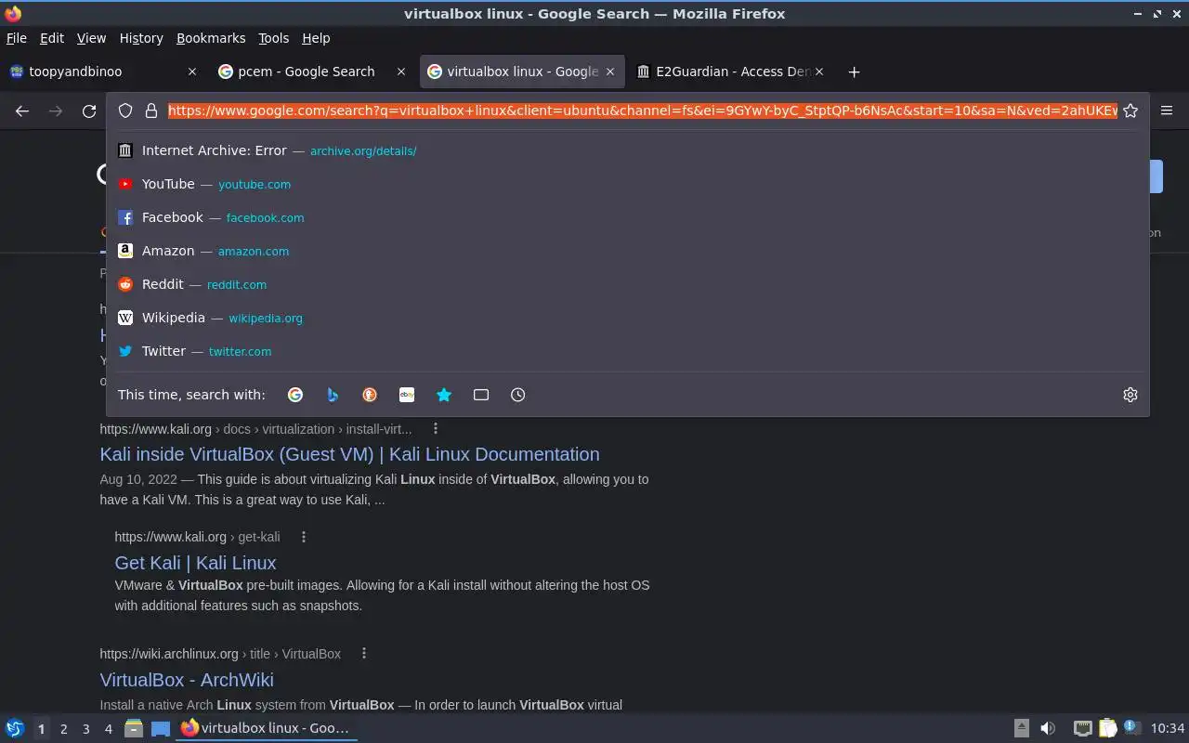Image resolution: width=1189 pixels, height=743 pixels.
Task: Open Kali inside VirtualBox documentation link
Action: point(349,454)
